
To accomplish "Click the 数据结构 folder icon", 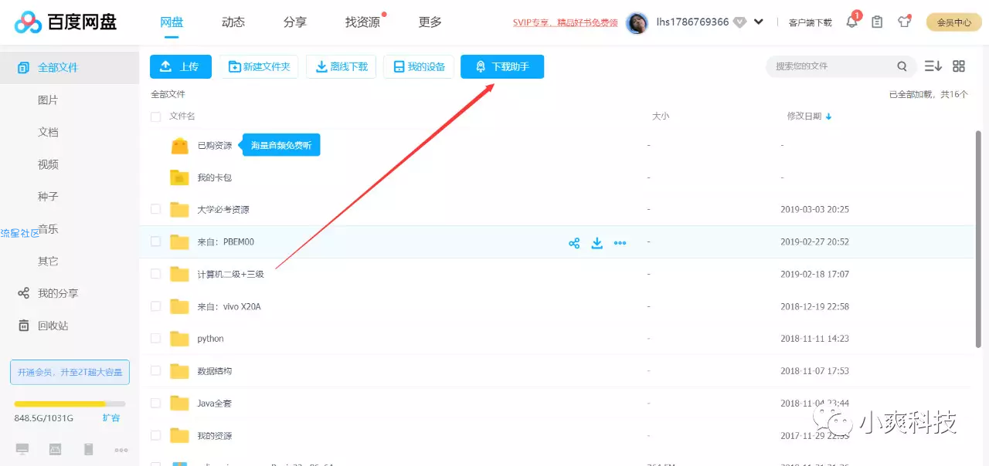I will click(179, 371).
